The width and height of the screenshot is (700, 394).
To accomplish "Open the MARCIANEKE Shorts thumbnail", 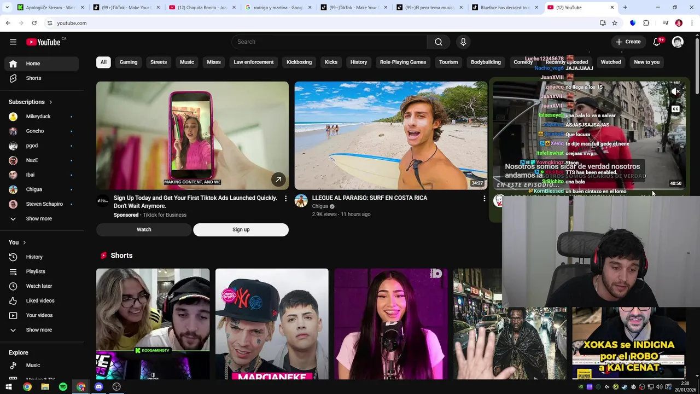I will click(x=272, y=324).
